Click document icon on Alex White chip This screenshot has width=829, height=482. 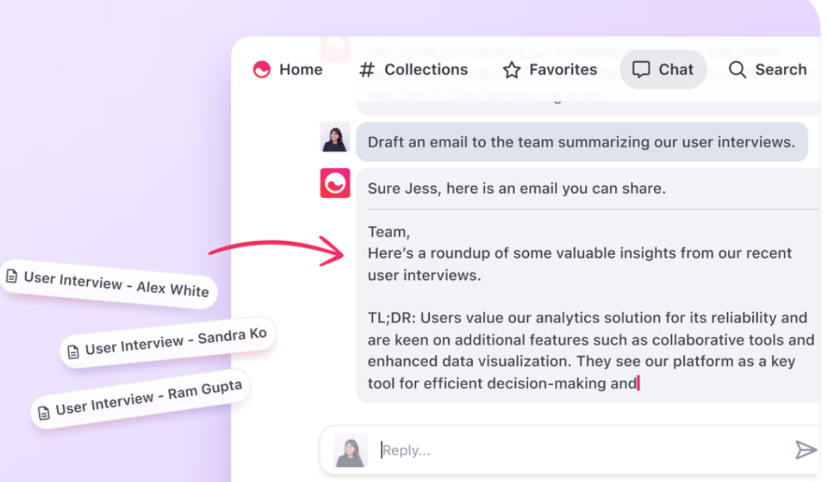pos(12,276)
